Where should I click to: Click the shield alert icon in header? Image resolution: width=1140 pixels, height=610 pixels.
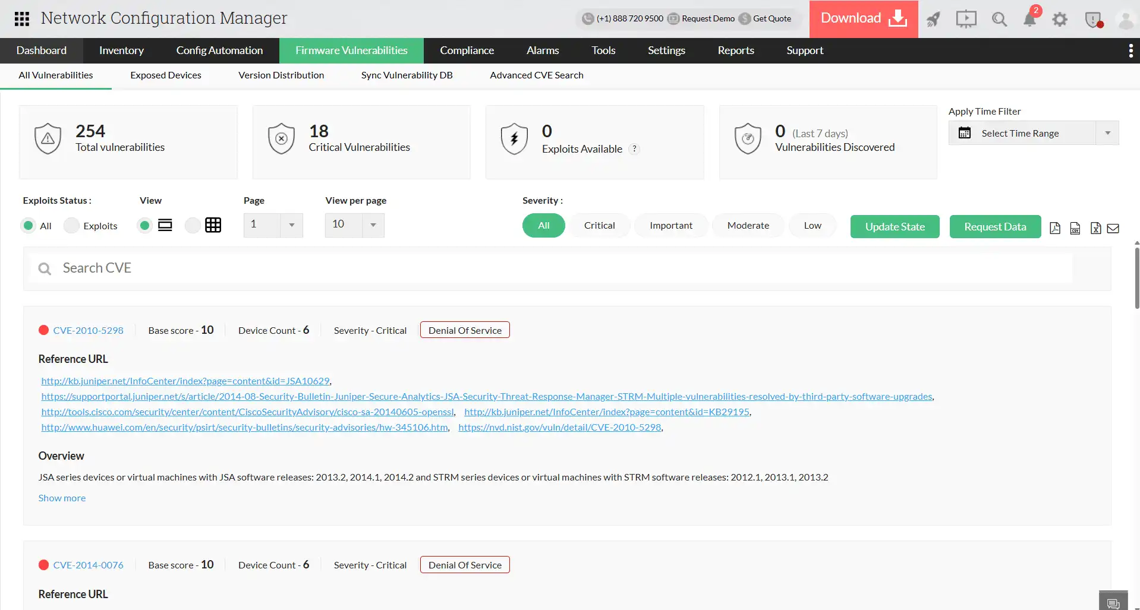[1093, 20]
